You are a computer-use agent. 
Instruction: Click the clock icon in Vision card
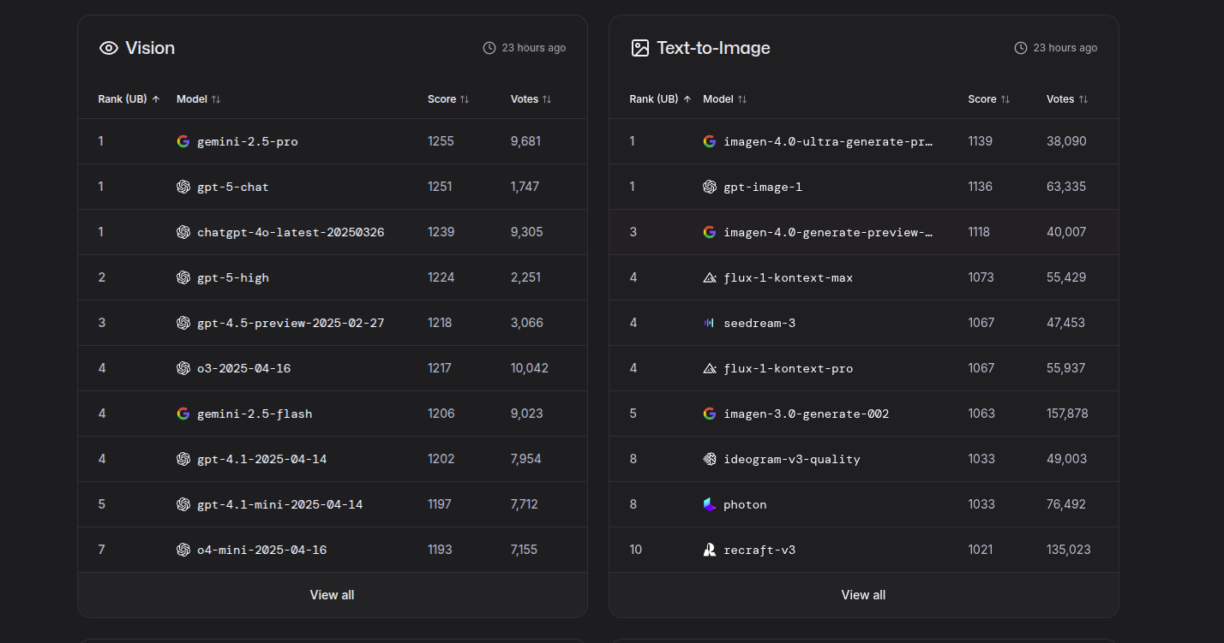[x=489, y=48]
